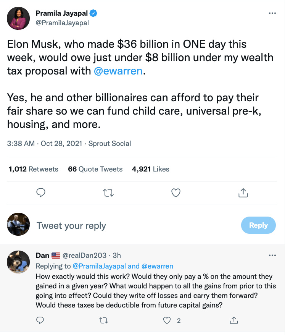Like Dan's reply with heart icon
Image resolution: width=285 pixels, height=335 pixels.
tap(167, 320)
